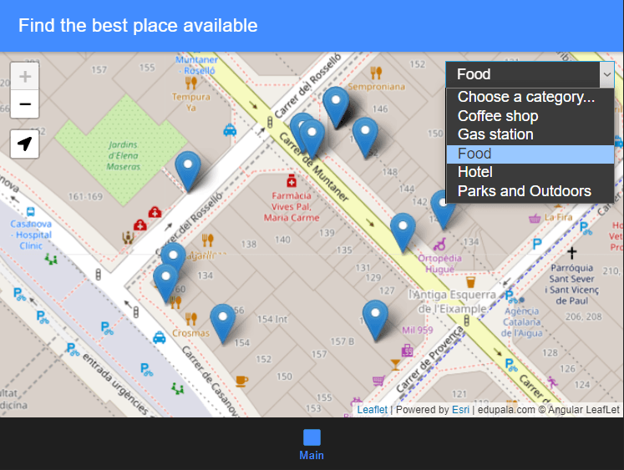Open the Esri attribution link
Screen dimensions: 624x470
tap(460, 409)
